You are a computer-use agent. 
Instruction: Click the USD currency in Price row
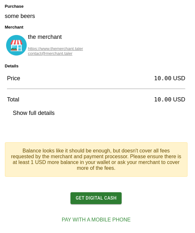coord(179,78)
